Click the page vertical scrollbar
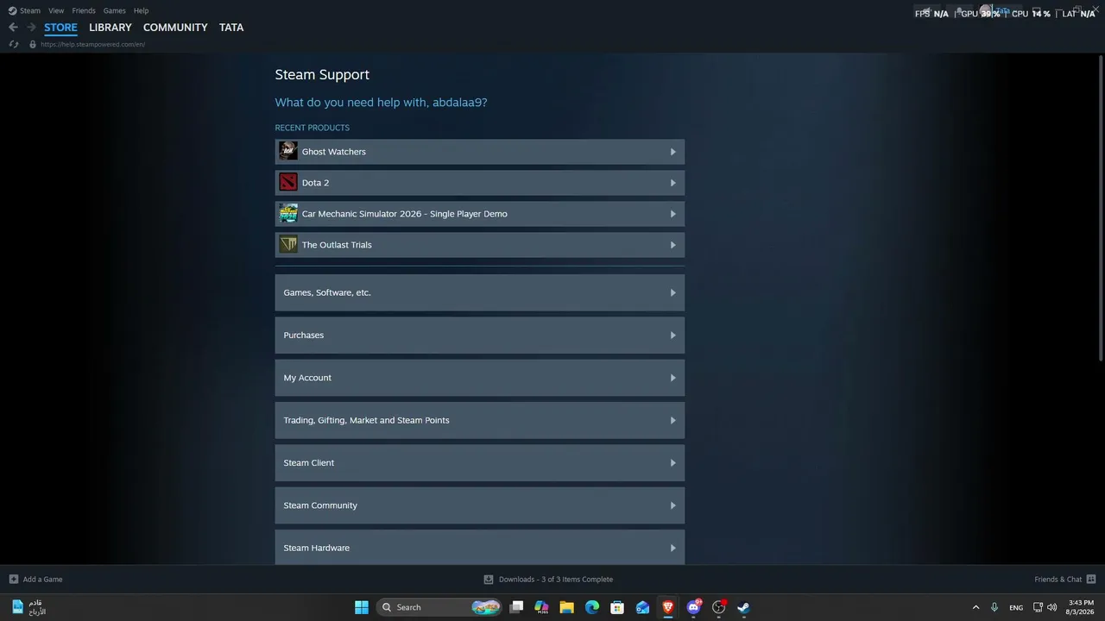The height and width of the screenshot is (621, 1105). pos(1101,207)
